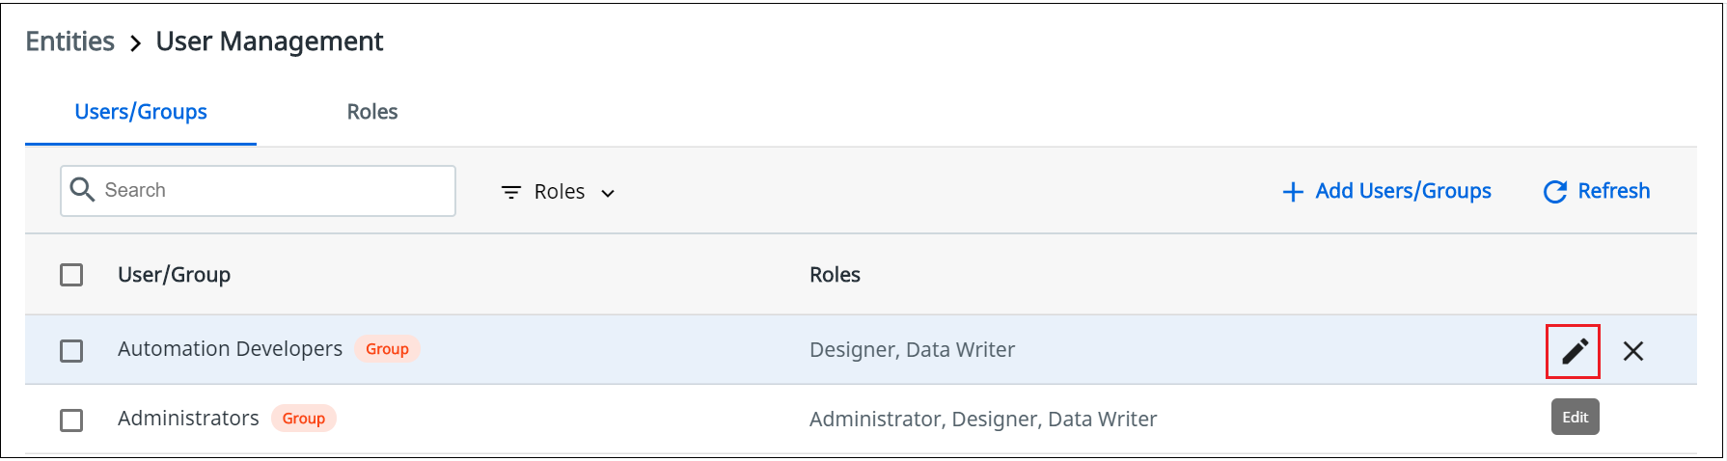Click the filter lines icon beside Roles
The image size is (1727, 461).
click(x=511, y=192)
